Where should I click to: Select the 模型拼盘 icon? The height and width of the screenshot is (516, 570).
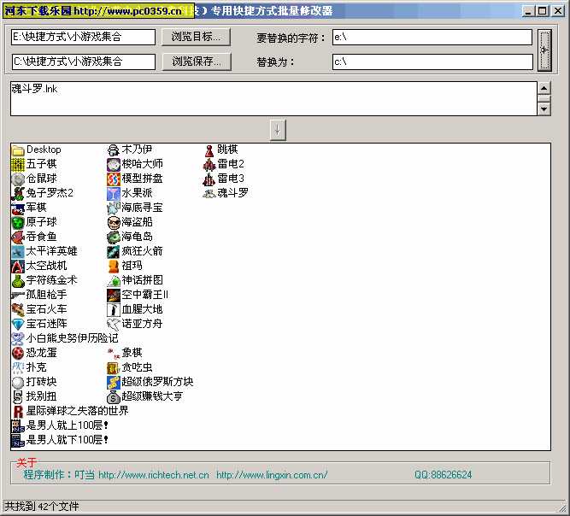click(x=114, y=179)
